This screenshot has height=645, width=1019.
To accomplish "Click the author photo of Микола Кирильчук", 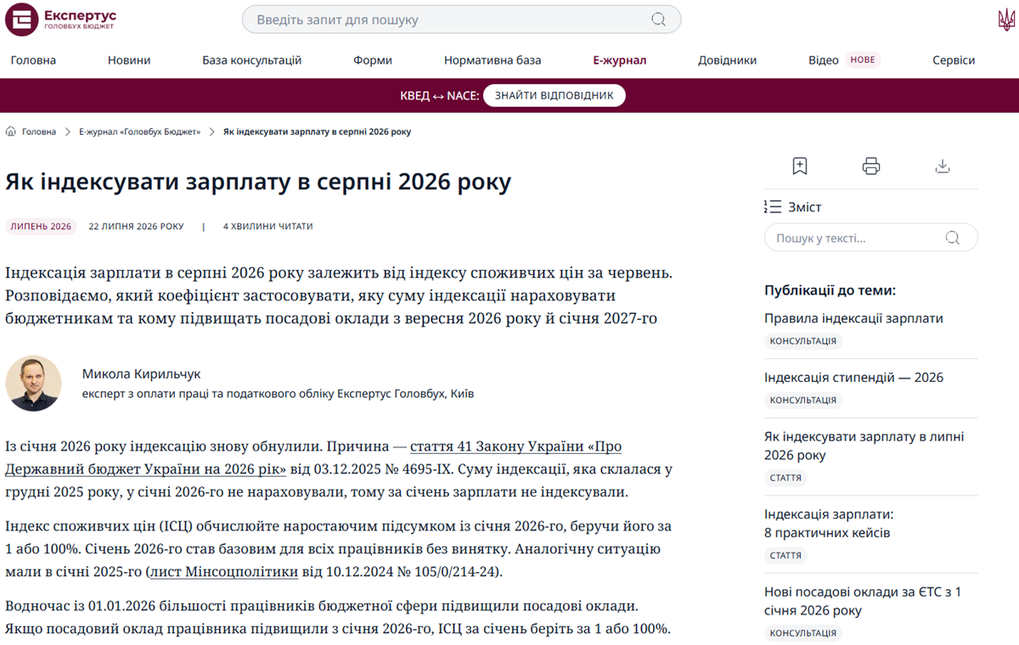I will tap(34, 384).
